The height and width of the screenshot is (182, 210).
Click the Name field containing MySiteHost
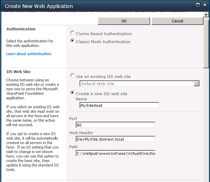tap(119, 105)
